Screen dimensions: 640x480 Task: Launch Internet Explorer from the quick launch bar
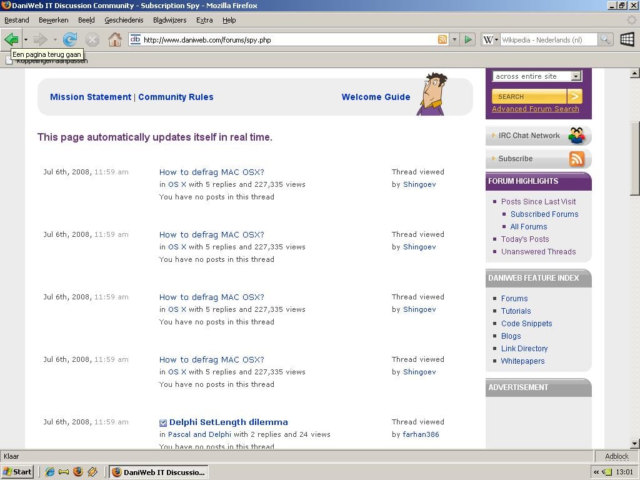tap(50, 472)
